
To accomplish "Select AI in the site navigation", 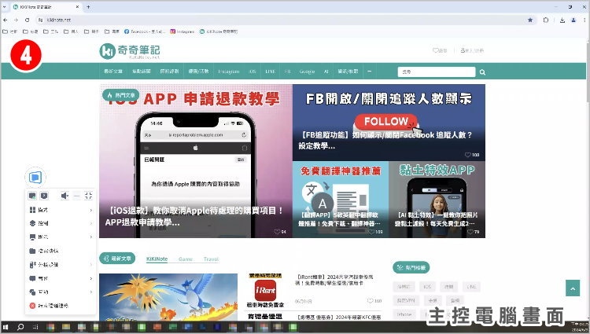I will click(x=326, y=72).
